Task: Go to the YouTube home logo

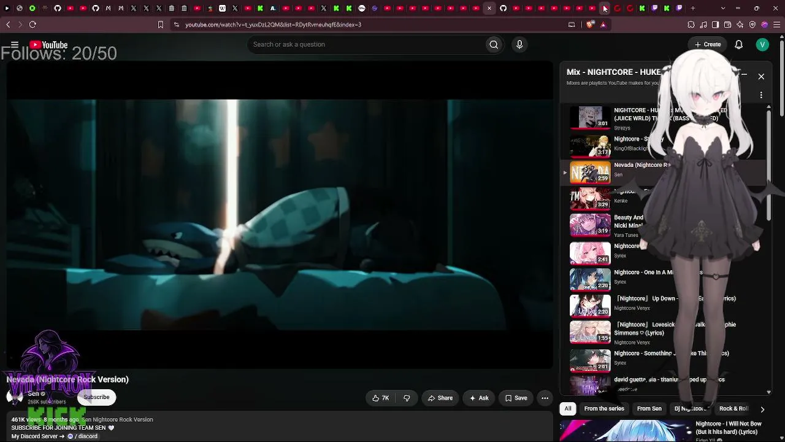Action: tap(48, 45)
